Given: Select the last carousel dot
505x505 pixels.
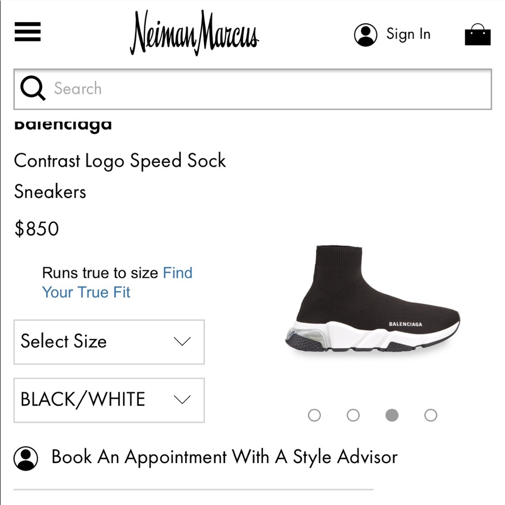Looking at the screenshot, I should (x=430, y=415).
